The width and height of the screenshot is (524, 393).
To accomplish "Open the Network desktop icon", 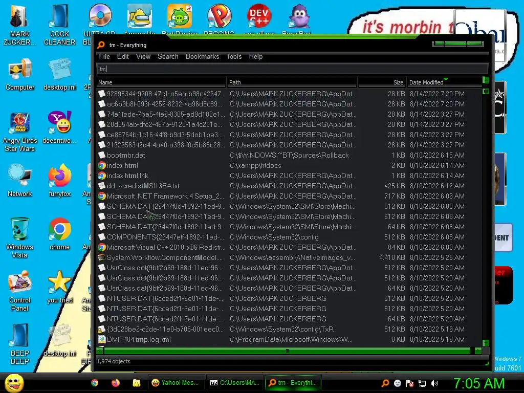I will coord(20,181).
